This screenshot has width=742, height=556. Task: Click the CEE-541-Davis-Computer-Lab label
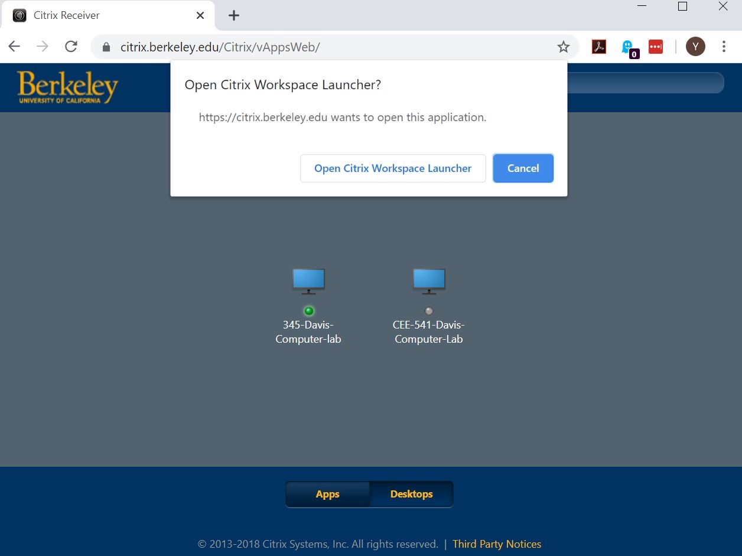(429, 332)
